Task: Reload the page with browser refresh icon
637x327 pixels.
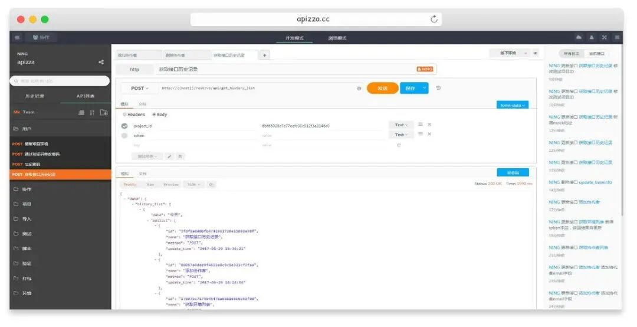Action: (435, 19)
